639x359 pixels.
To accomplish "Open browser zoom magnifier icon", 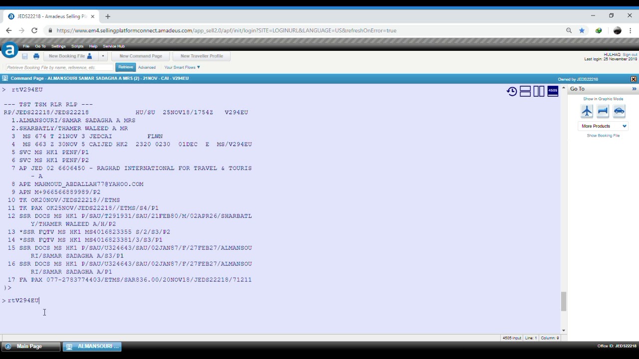I will coord(569,30).
